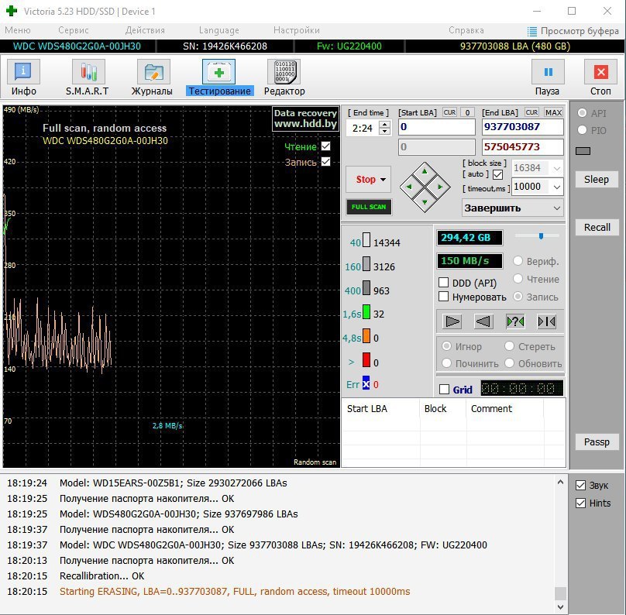The height and width of the screenshot is (615, 626).
Task: Click the up arrow on navigation diamond
Action: click(425, 171)
